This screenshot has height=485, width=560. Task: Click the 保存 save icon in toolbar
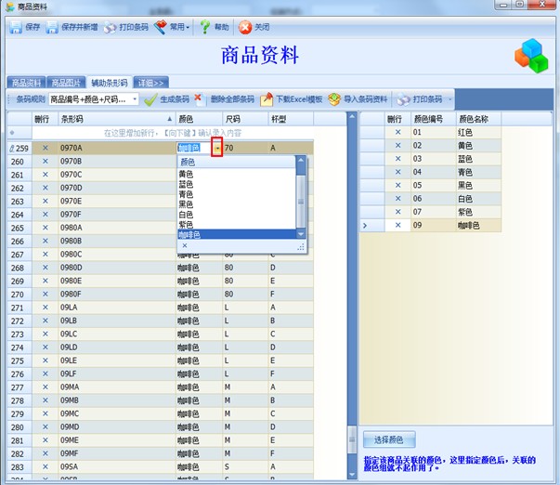16,27
